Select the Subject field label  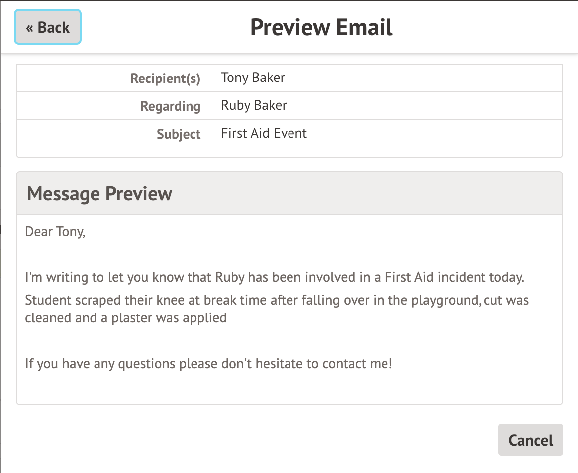tap(179, 134)
